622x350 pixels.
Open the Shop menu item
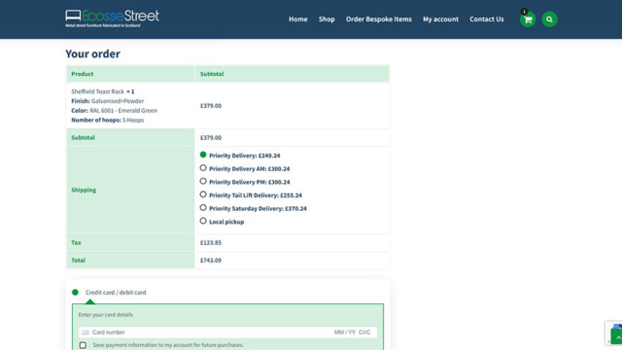click(327, 19)
